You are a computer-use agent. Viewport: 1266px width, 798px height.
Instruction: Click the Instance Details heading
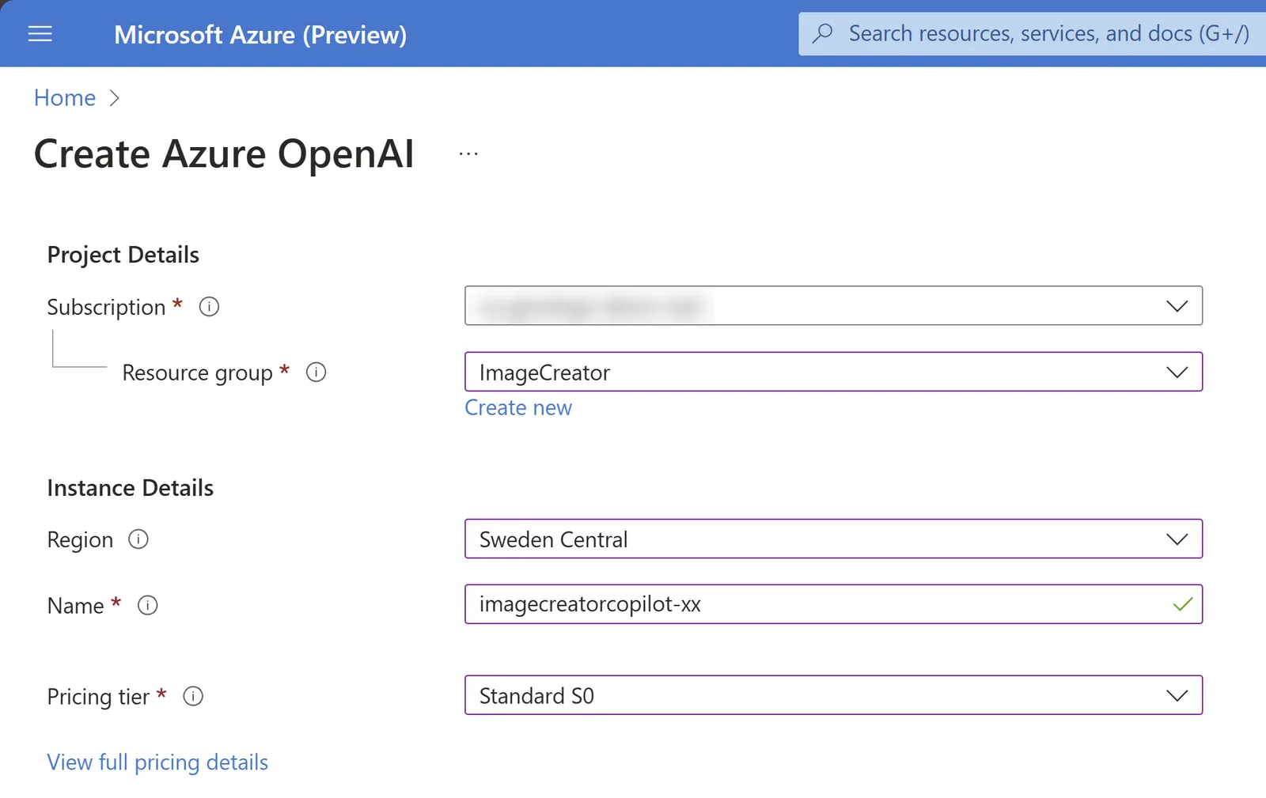(x=131, y=488)
